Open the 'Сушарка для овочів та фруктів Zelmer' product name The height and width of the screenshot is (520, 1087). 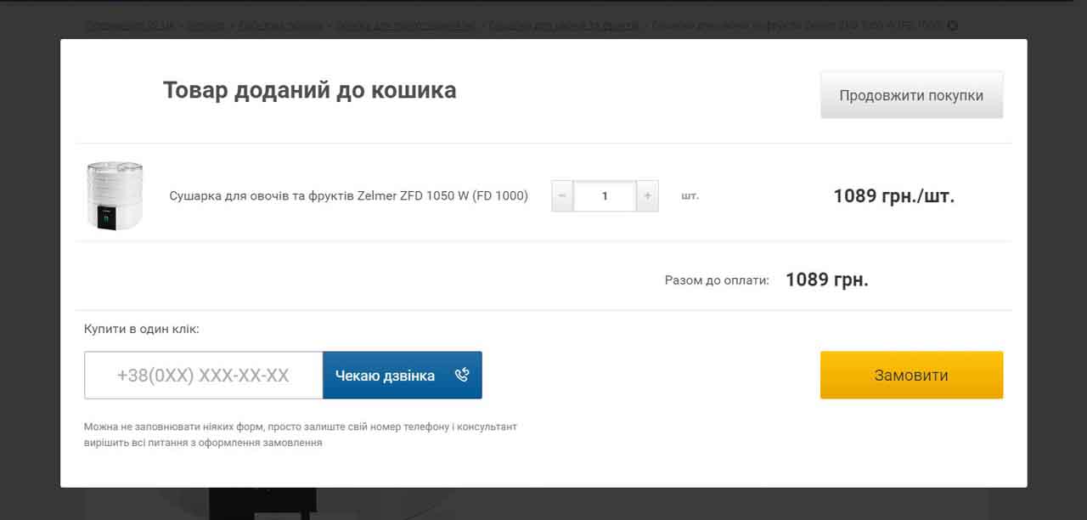(x=348, y=196)
